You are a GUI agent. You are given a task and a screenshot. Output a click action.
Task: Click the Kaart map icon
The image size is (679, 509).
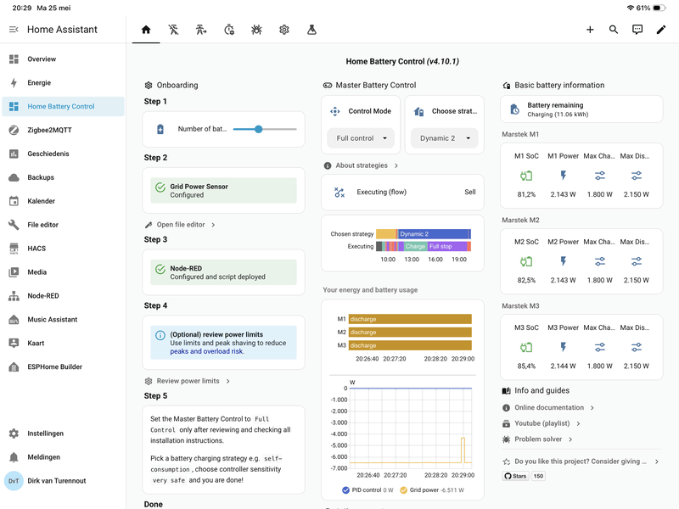click(x=14, y=343)
